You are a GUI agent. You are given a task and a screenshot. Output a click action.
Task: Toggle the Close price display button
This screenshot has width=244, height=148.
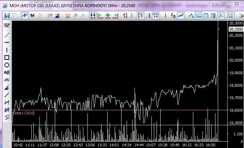click(198, 16)
